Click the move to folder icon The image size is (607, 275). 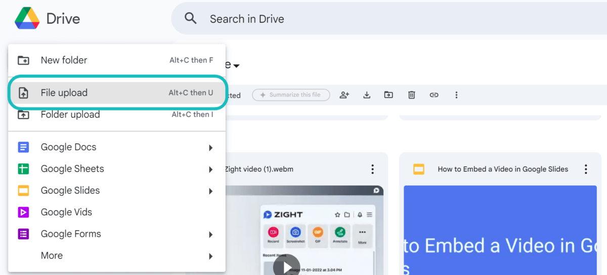(388, 95)
